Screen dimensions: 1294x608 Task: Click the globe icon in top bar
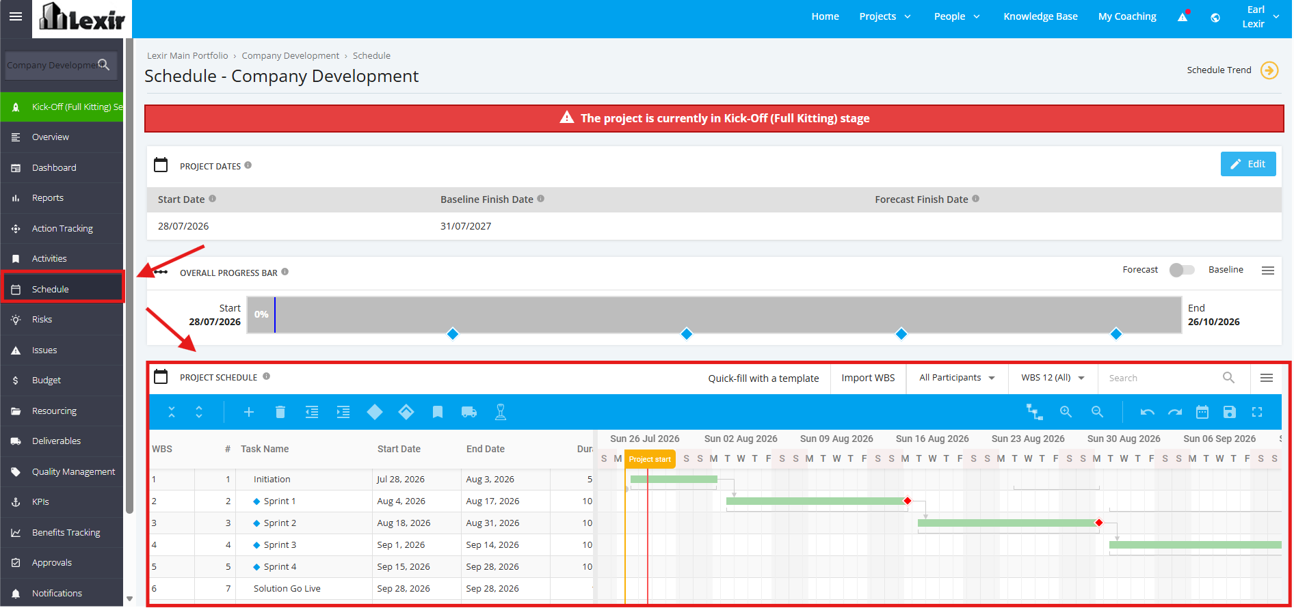coord(1215,18)
